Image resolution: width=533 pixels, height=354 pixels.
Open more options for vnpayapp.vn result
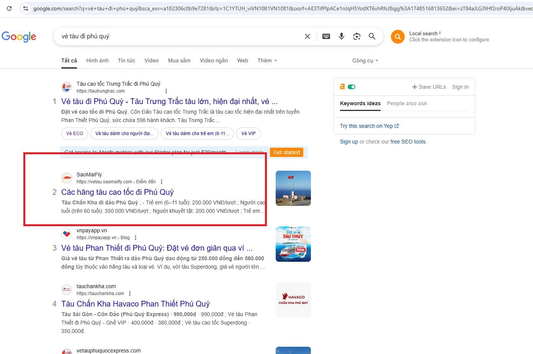point(136,238)
